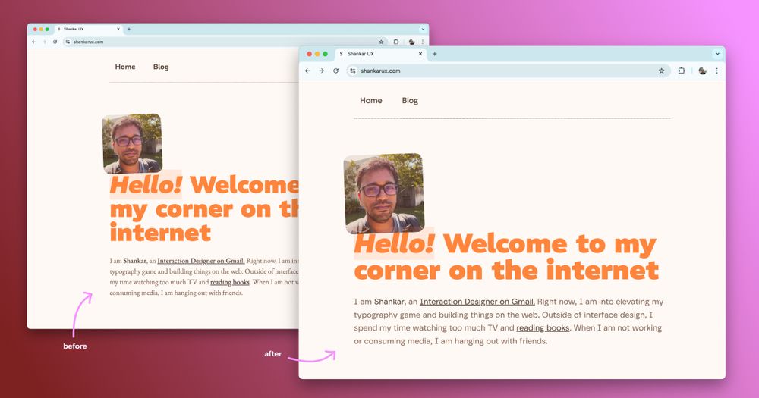Click Hello! heading word in after window
The height and width of the screenshot is (398, 759).
coord(394,243)
